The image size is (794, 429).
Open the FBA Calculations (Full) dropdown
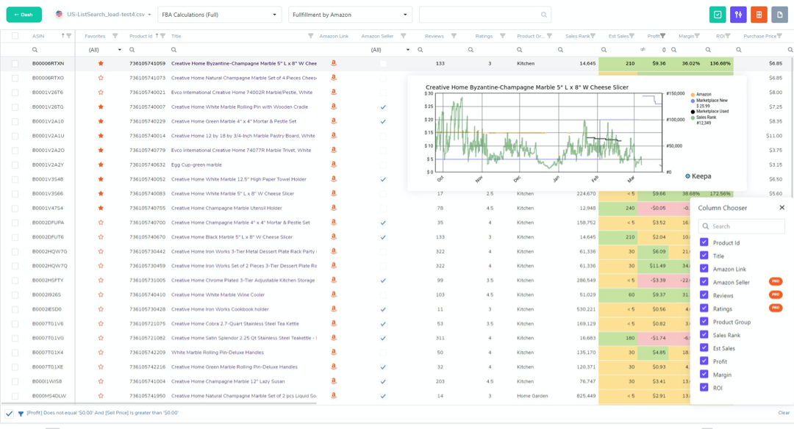coord(219,15)
